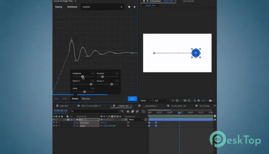The image size is (269, 154).
Task: Toggle transparency grid in viewer
Action: (x=177, y=100)
